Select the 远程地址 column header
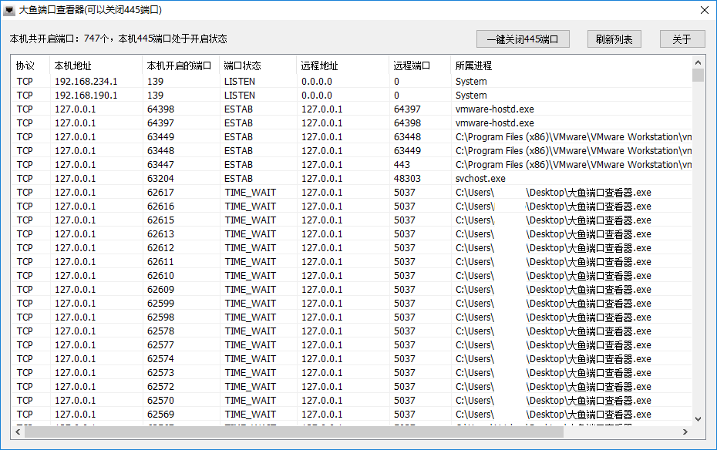The width and height of the screenshot is (717, 450). (320, 65)
